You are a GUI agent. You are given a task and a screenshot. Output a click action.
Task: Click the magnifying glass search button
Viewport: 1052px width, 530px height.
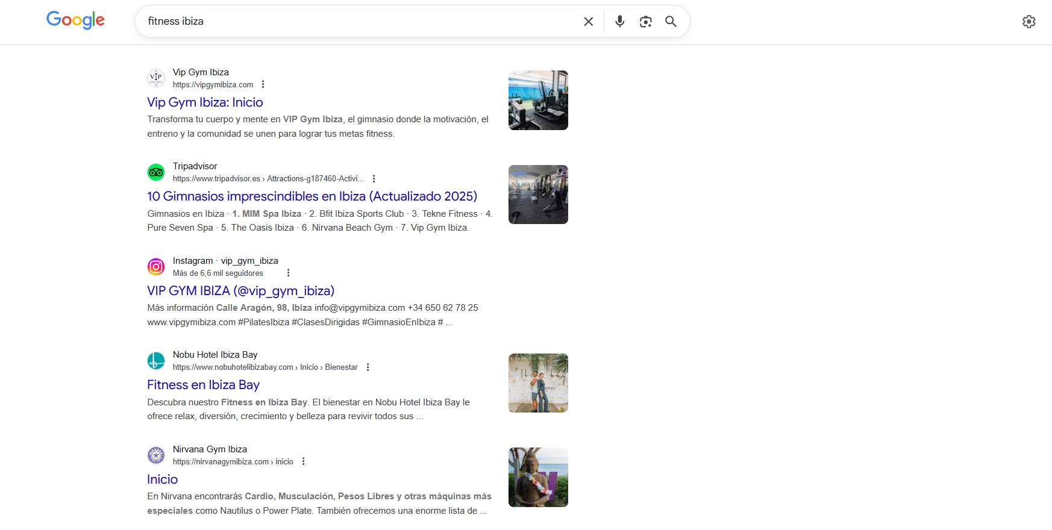[x=671, y=22]
